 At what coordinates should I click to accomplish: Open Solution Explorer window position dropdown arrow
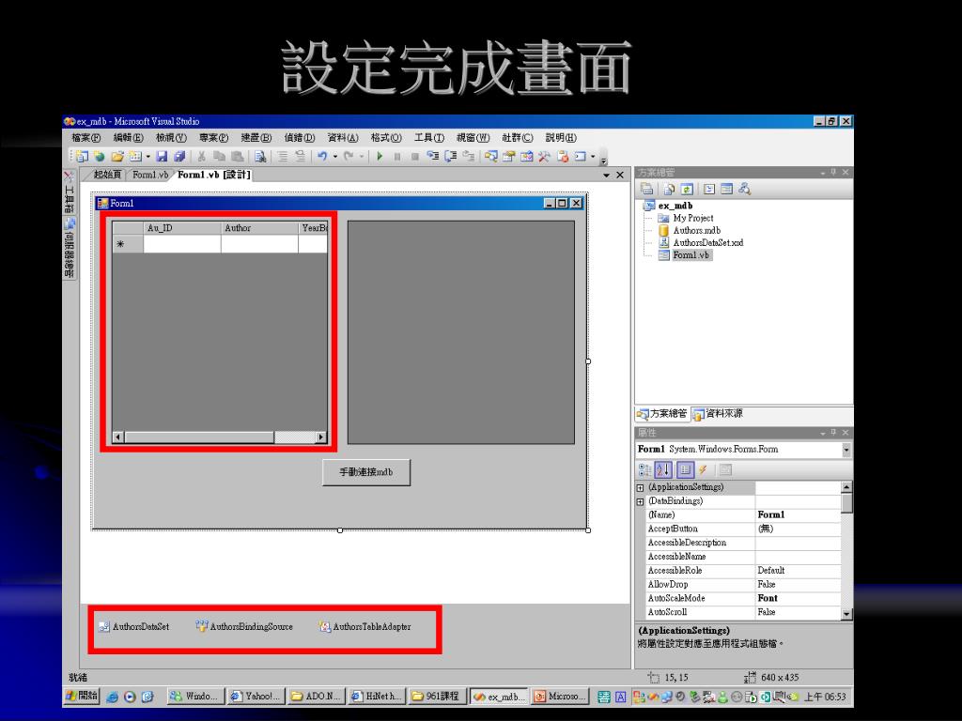823,173
